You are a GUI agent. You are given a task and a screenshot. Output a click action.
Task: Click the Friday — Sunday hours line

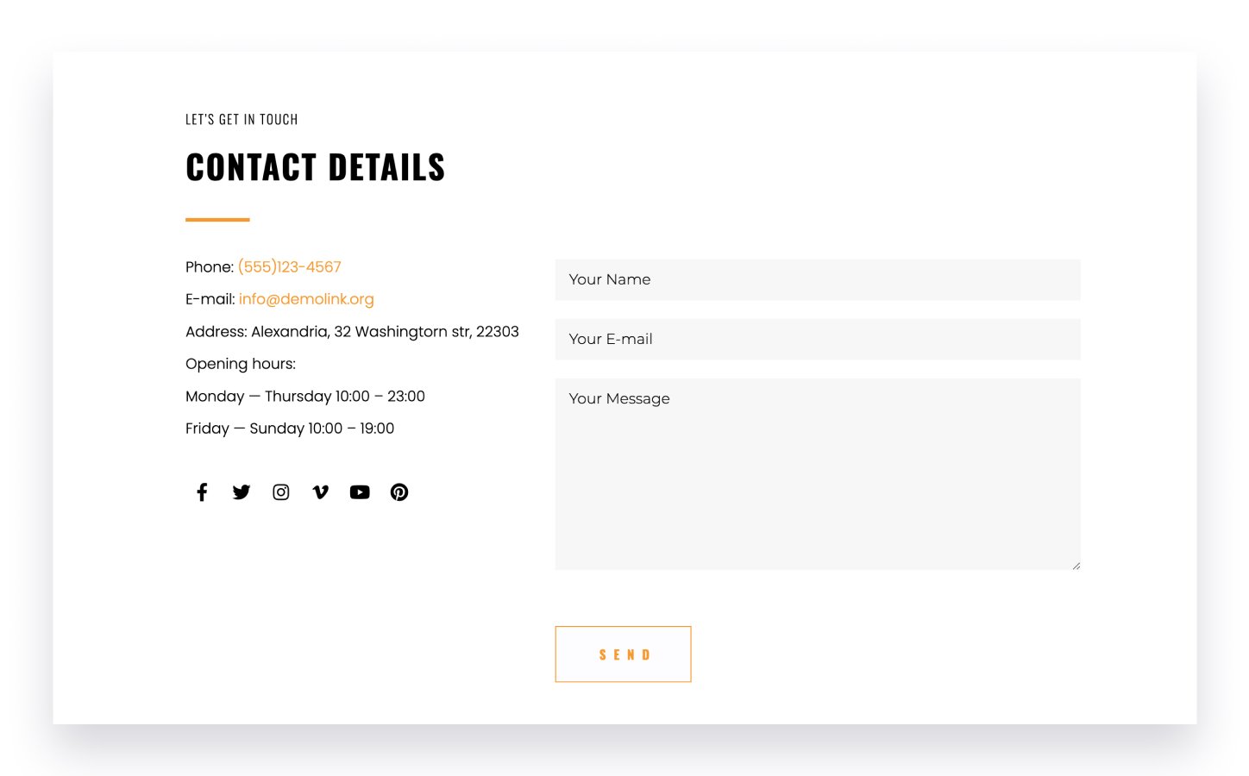(290, 429)
